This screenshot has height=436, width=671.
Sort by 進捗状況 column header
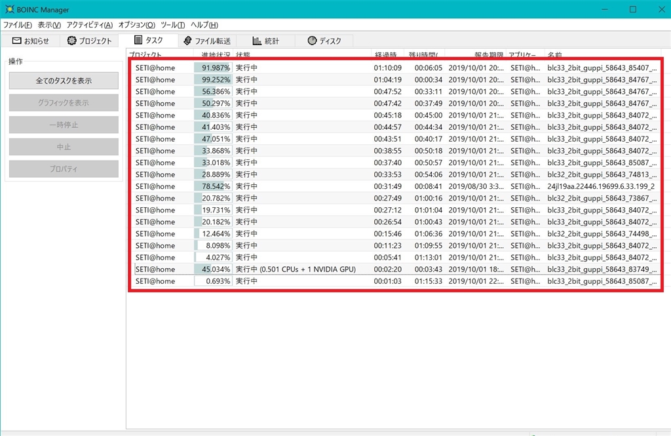click(213, 54)
